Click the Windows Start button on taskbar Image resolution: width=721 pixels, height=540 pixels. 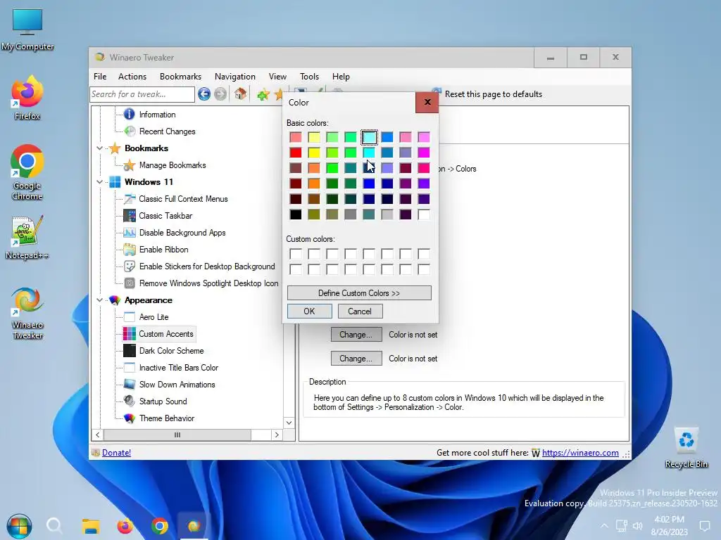pyautogui.click(x=19, y=526)
